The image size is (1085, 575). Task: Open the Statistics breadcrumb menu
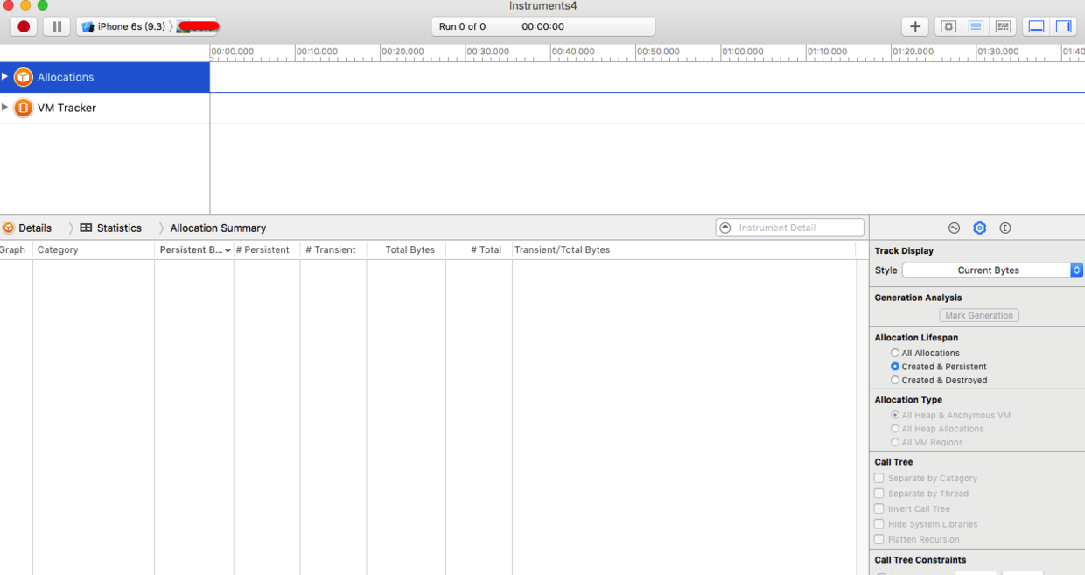pos(111,228)
